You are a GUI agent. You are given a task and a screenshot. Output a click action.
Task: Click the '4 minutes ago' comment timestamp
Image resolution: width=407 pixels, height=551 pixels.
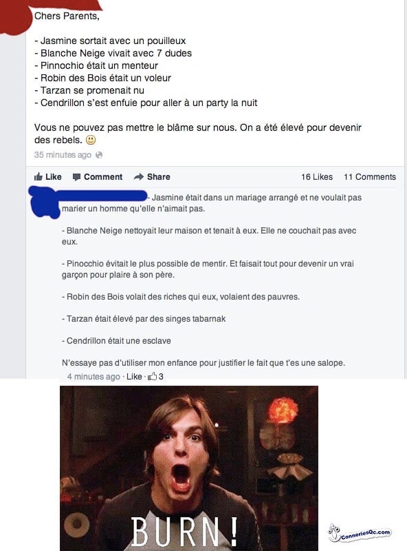[93, 377]
